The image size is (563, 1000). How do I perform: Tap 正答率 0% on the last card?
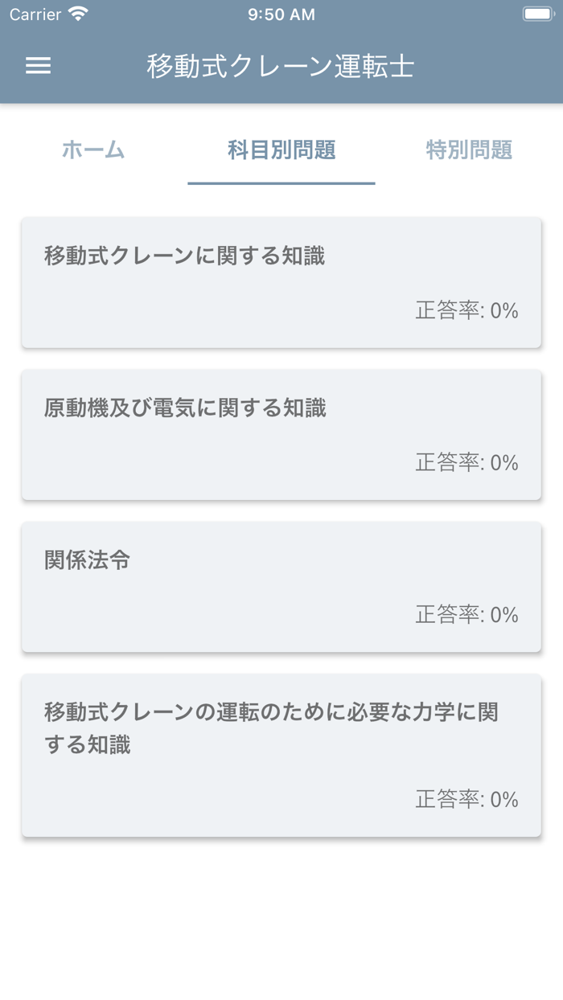coord(465,799)
